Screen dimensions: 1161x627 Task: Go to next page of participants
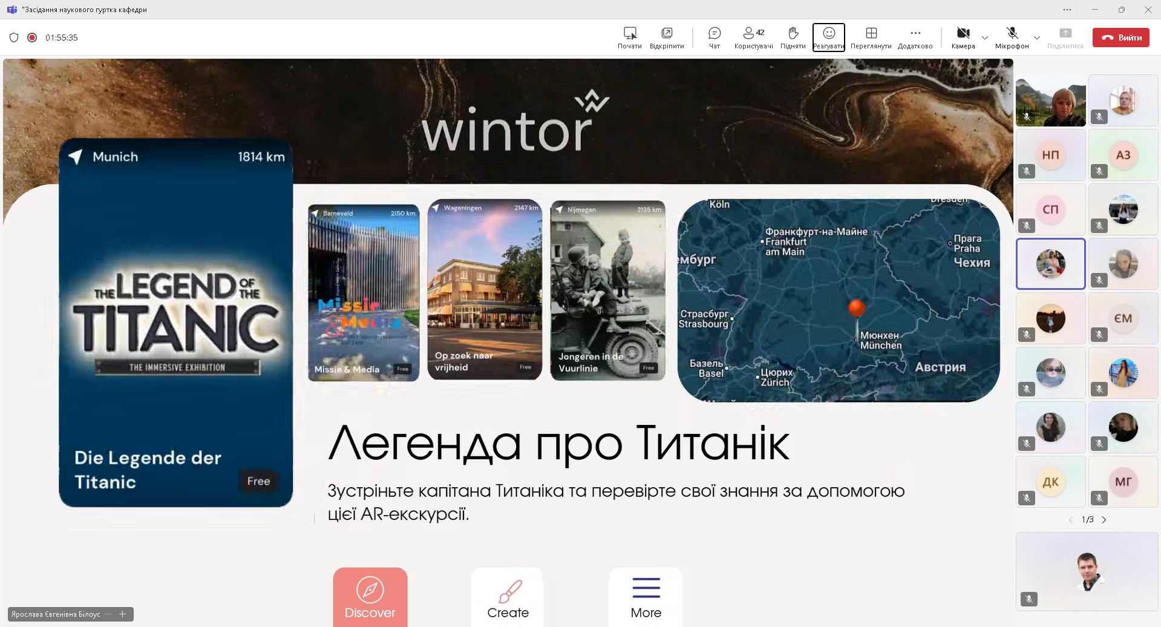(1104, 520)
